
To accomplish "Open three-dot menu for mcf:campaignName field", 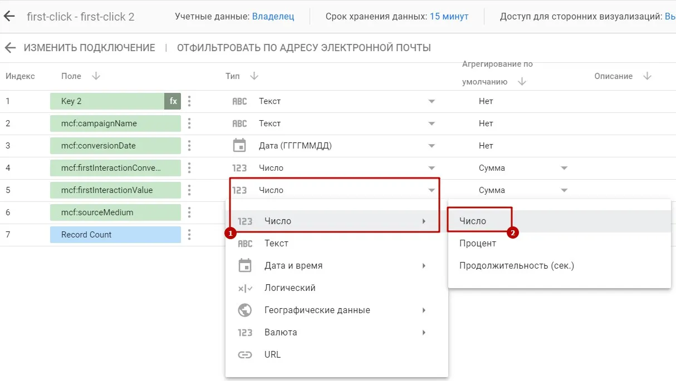I will coord(190,123).
